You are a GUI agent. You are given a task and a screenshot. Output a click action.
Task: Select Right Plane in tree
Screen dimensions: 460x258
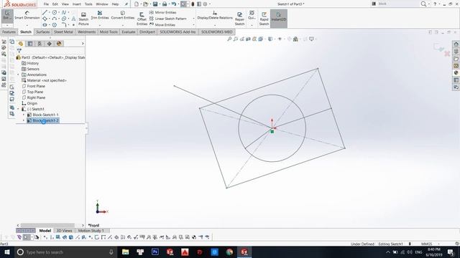[x=34, y=97]
